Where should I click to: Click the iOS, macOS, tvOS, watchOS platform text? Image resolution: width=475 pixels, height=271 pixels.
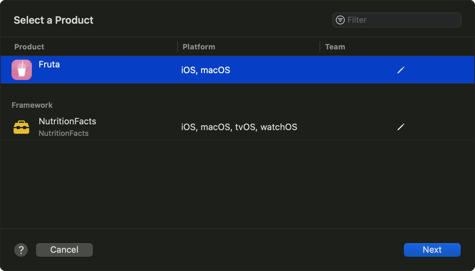[239, 127]
